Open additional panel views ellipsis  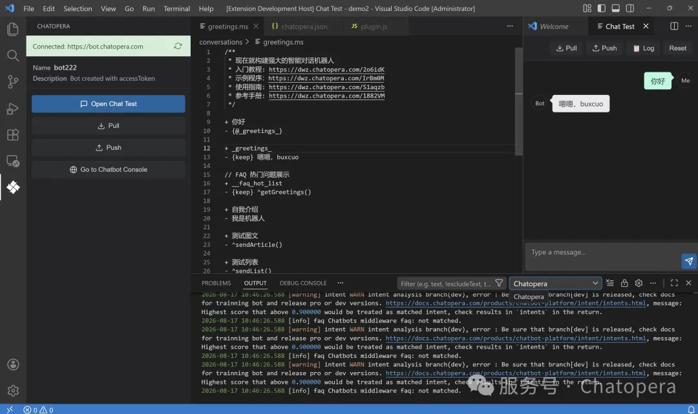(341, 284)
